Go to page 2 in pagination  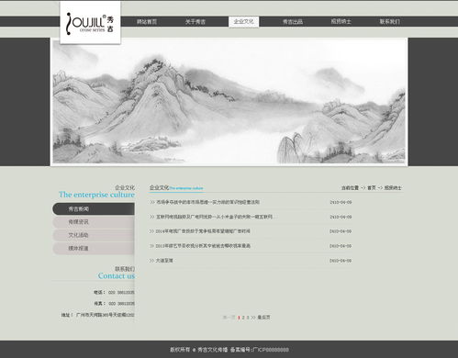243,318
